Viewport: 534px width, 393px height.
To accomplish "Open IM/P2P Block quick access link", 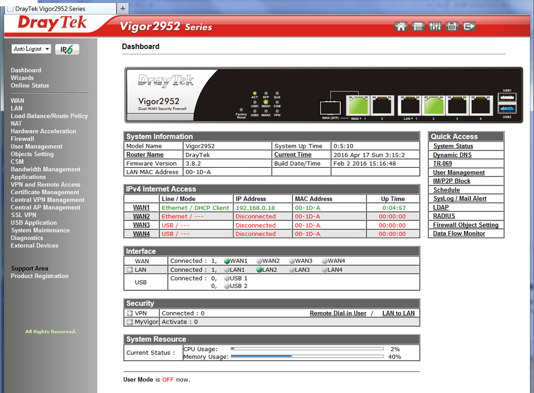I will (x=452, y=181).
